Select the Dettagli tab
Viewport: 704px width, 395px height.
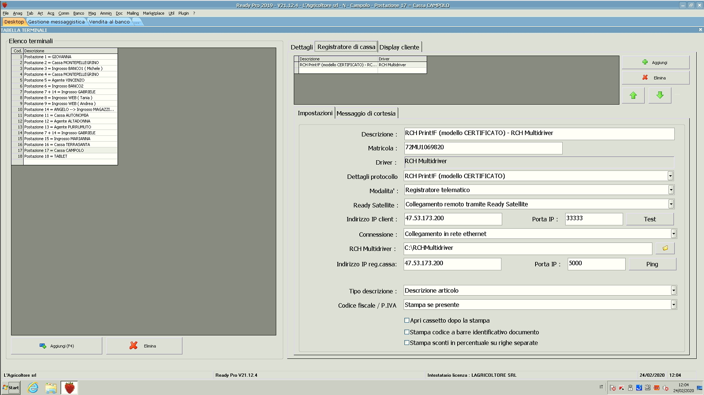coord(302,47)
